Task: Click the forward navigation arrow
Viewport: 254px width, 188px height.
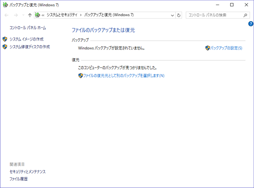Action: 16,15
